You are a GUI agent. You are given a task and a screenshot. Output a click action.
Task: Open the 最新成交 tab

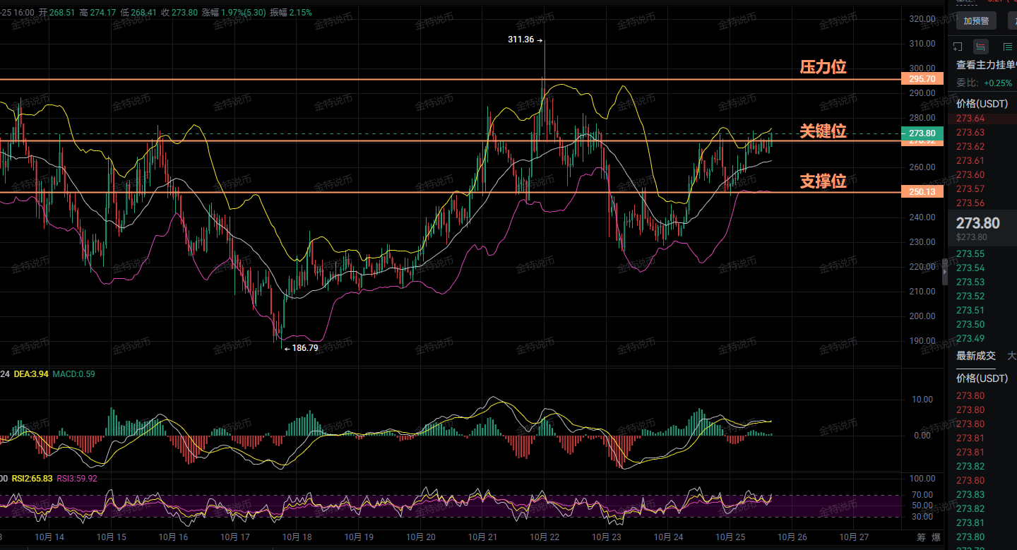(x=975, y=355)
